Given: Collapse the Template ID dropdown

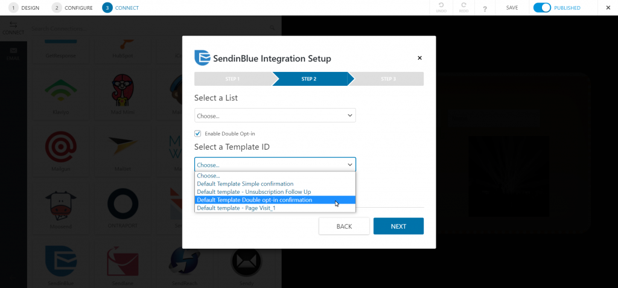Looking at the screenshot, I should pyautogui.click(x=275, y=164).
